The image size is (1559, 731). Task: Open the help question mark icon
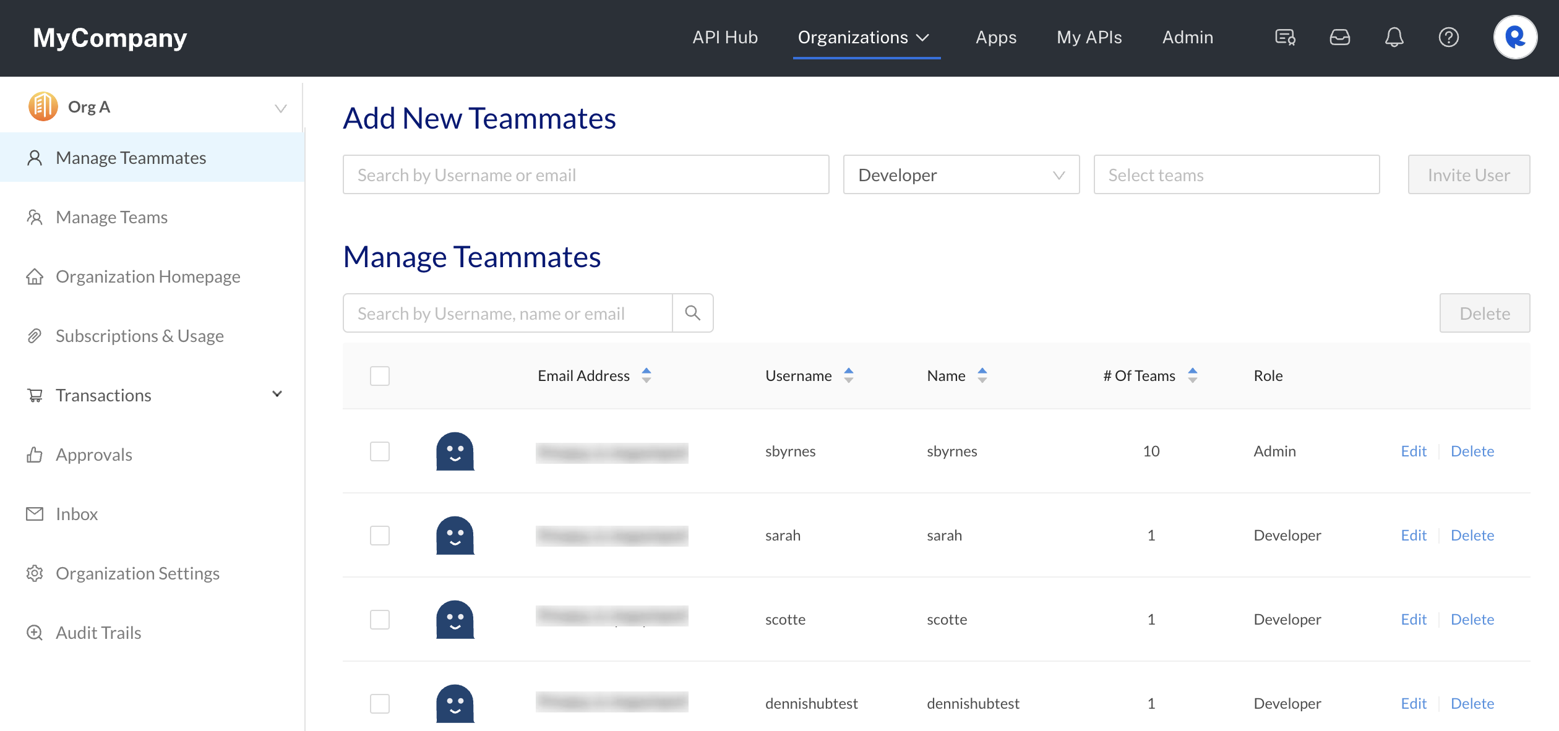pos(1448,37)
